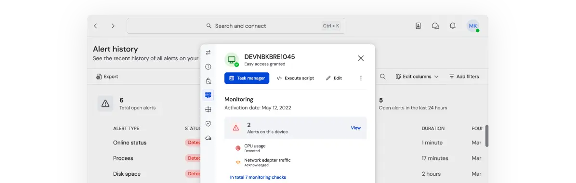Select the info sidebar icon
This screenshot has height=183, width=576.
coord(208,67)
